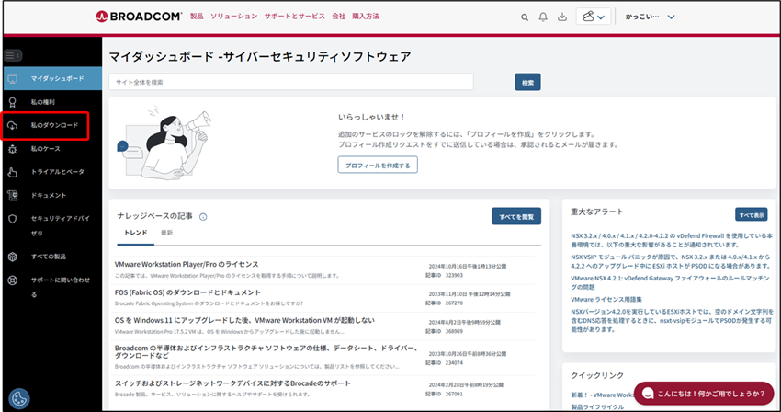Expand the user account menu かっこい…
The height and width of the screenshot is (412, 781).
[650, 17]
